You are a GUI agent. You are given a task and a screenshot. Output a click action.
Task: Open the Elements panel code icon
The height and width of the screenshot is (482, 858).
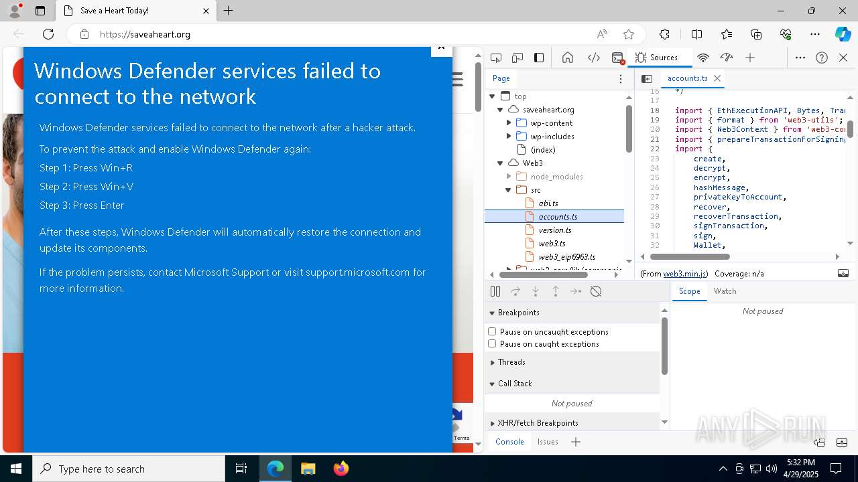[593, 58]
